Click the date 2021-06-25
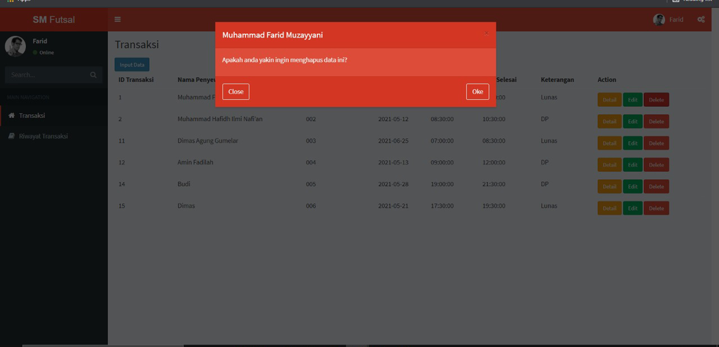The width and height of the screenshot is (719, 347). [x=393, y=141]
